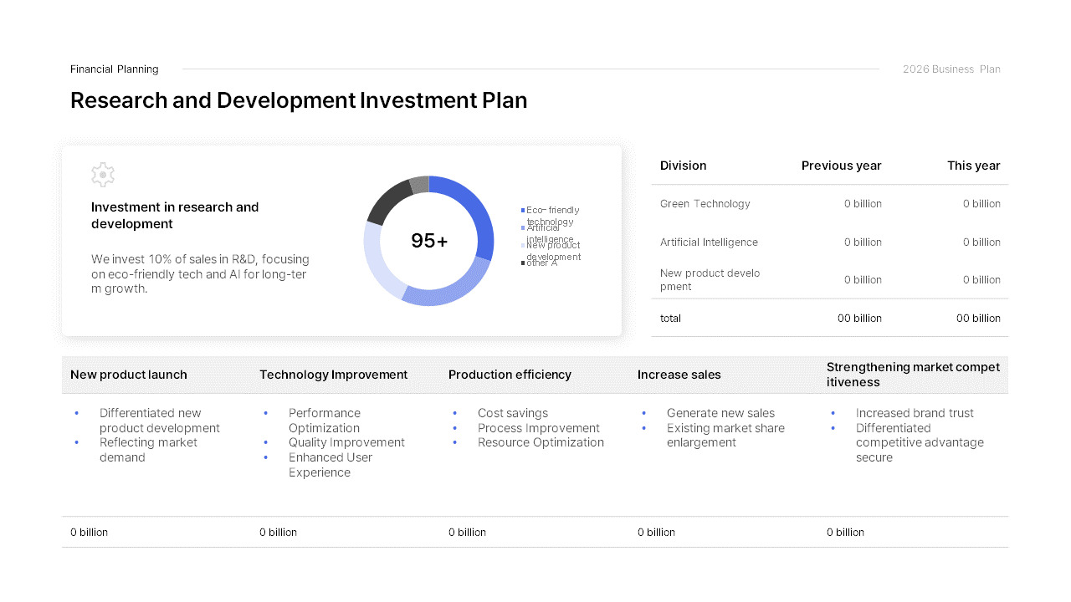Image resolution: width=1071 pixels, height=602 pixels.
Task: Click the 'Previous year' column header
Action: (x=842, y=166)
